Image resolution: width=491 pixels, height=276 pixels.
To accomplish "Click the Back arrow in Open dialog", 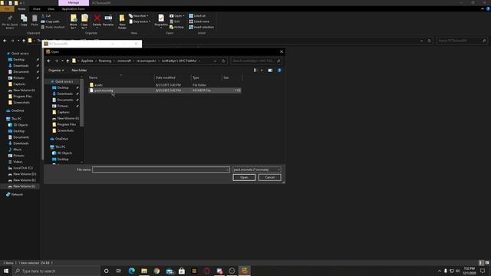I will pyautogui.click(x=49, y=61).
